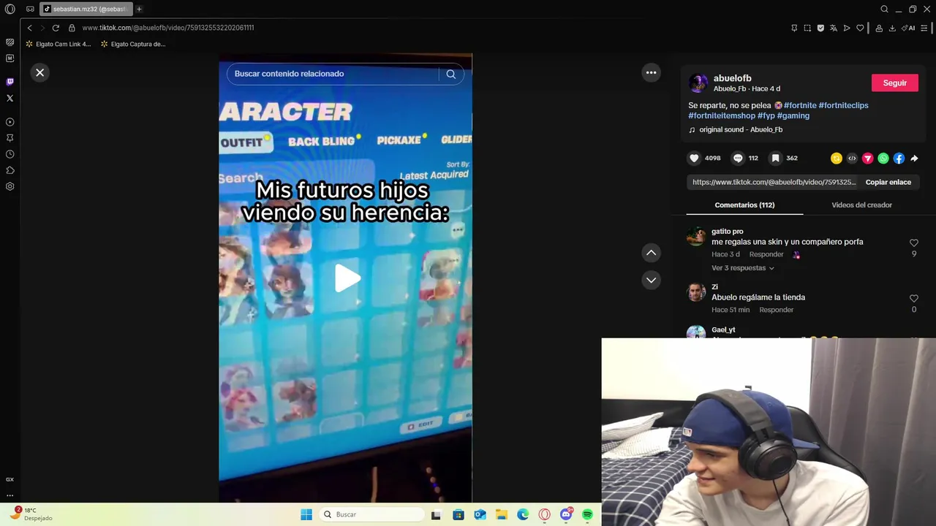Open gatito pro's commenter avatar
The width and height of the screenshot is (936, 526).
click(696, 237)
